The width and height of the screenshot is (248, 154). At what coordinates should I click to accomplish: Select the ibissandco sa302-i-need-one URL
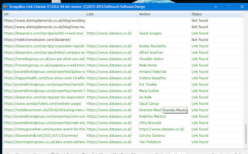pyautogui.click(x=44, y=33)
